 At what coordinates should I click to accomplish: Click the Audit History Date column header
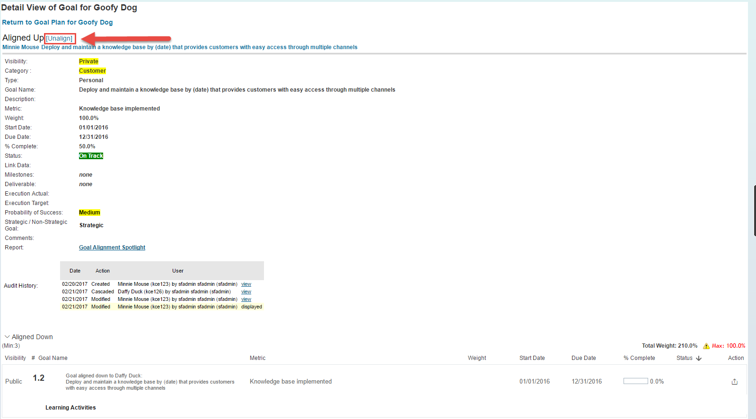(75, 271)
